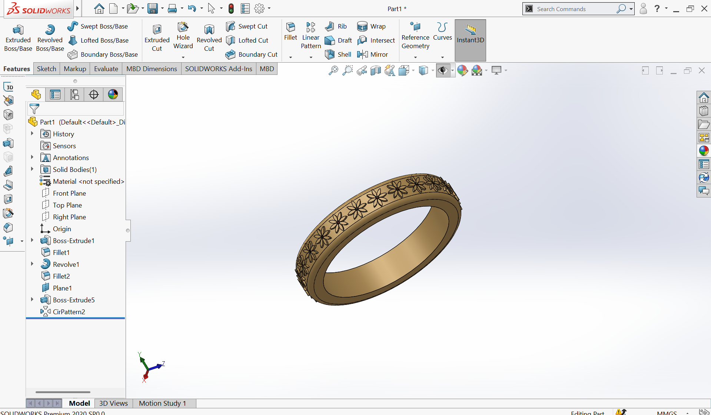Open the DisplayManager appearance sphere tab
711x415 pixels.
click(x=113, y=95)
